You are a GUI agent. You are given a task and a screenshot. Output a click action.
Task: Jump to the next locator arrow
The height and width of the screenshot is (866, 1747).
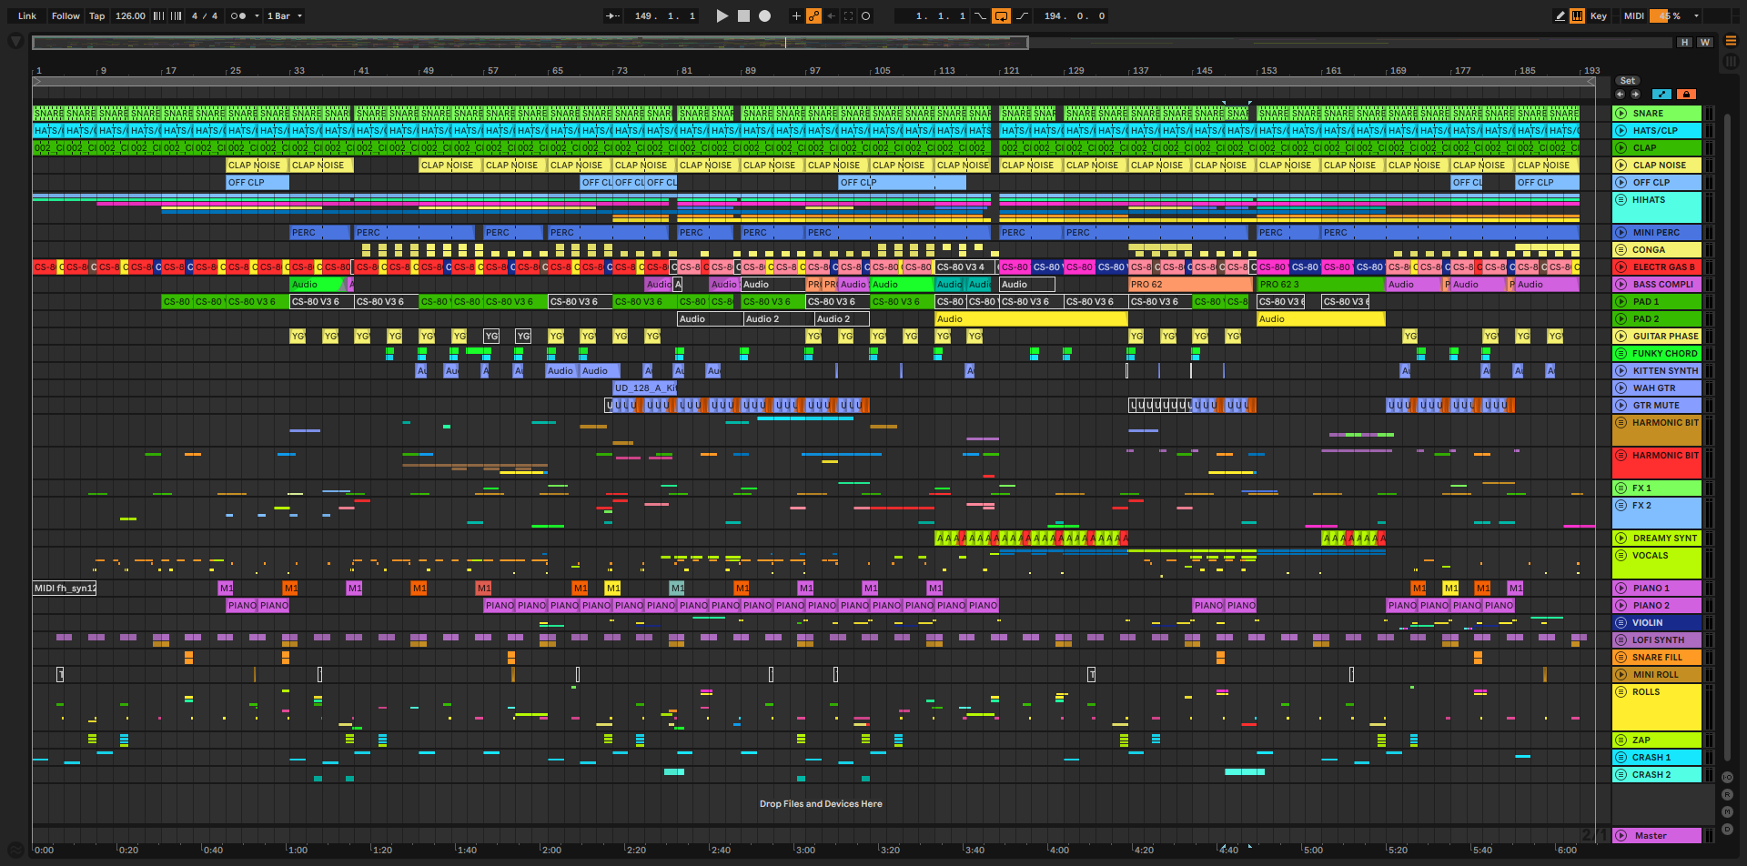tap(1635, 95)
